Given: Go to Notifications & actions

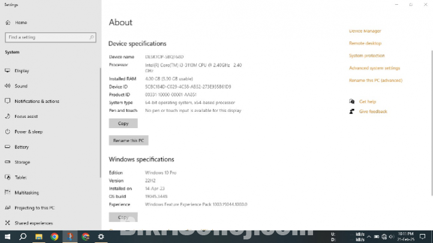Looking at the screenshot, I should tap(37, 101).
